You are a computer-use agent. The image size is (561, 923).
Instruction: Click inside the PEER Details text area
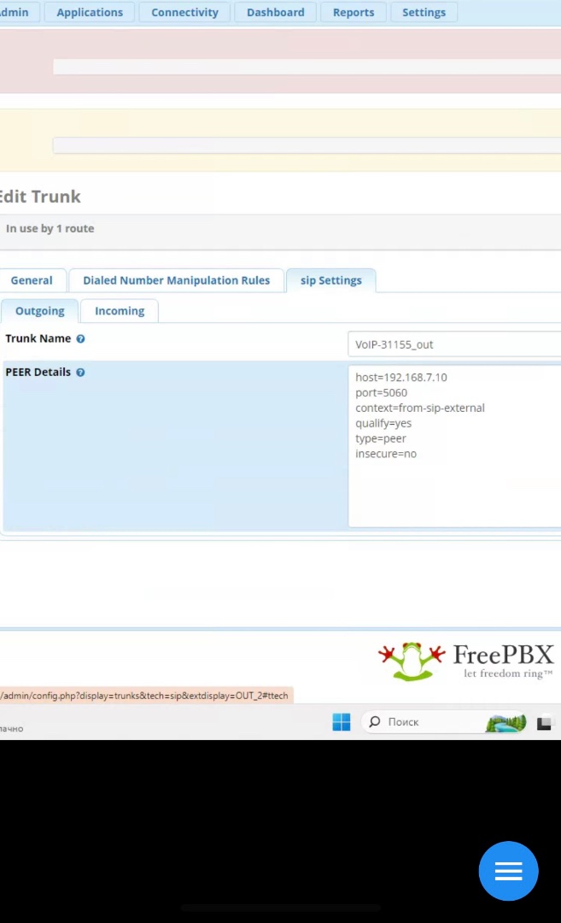[x=454, y=446]
